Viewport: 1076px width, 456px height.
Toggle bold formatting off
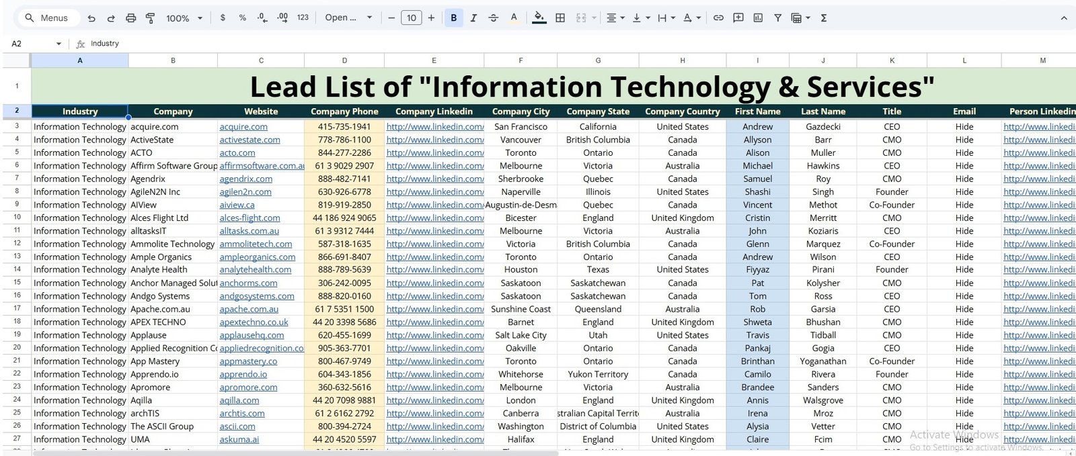(453, 18)
